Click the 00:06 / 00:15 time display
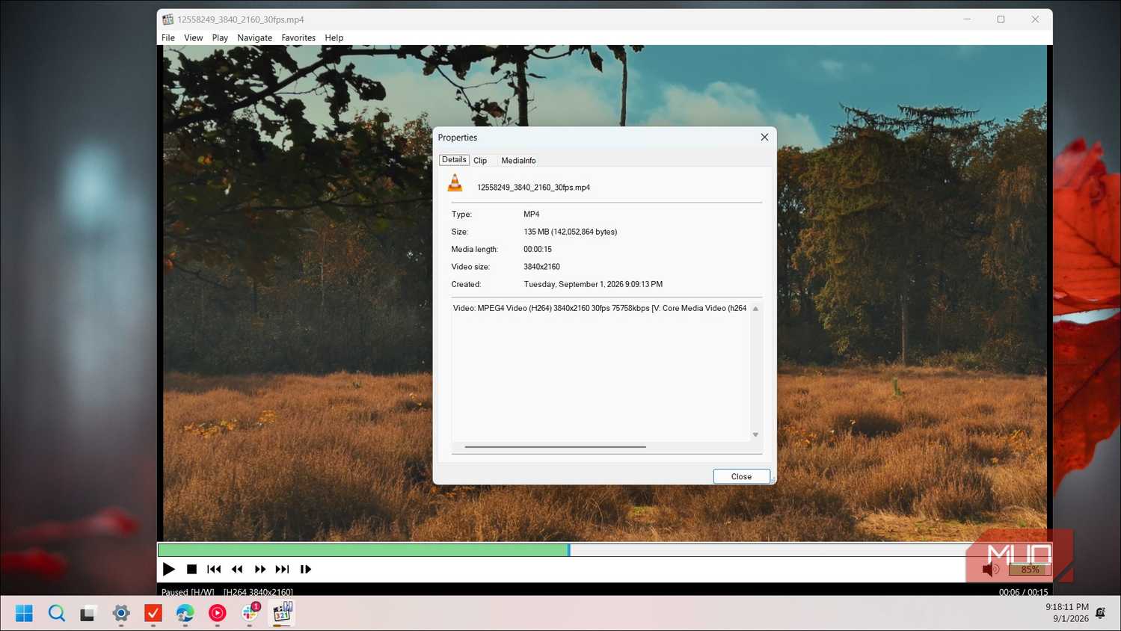Image resolution: width=1121 pixels, height=631 pixels. [1023, 592]
